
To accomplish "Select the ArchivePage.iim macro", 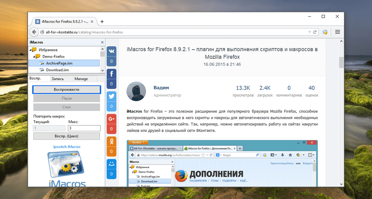I will 64,63.
